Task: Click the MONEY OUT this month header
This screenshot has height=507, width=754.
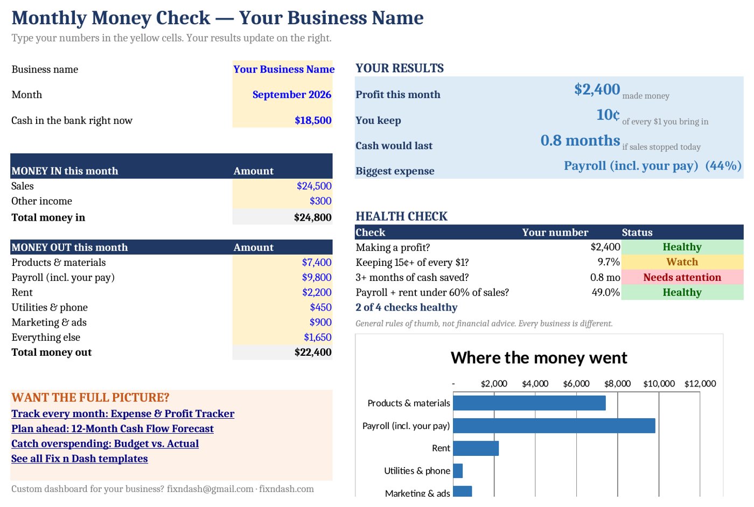Action: pos(69,247)
